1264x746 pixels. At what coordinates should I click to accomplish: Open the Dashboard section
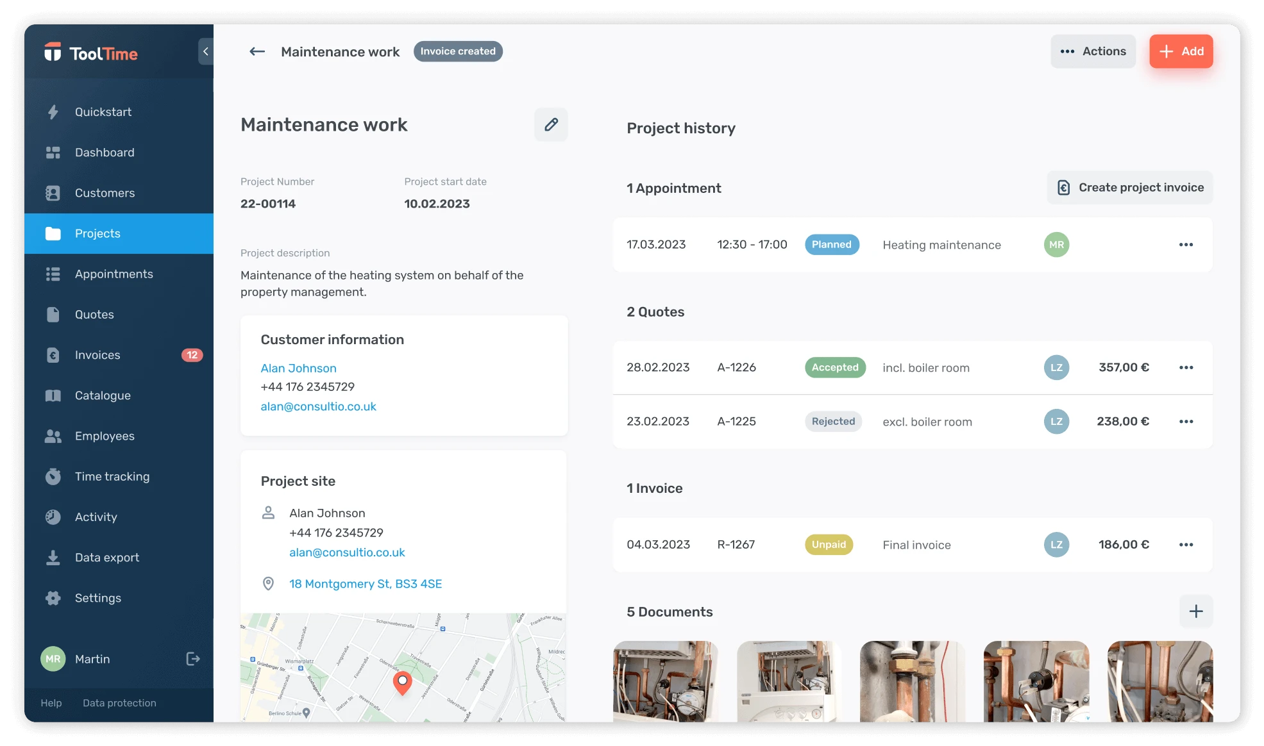tap(105, 152)
